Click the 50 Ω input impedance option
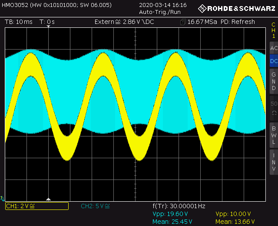 [x=273, y=108]
